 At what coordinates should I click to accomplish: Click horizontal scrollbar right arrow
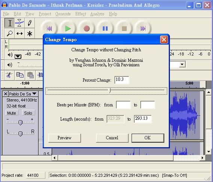202,158
